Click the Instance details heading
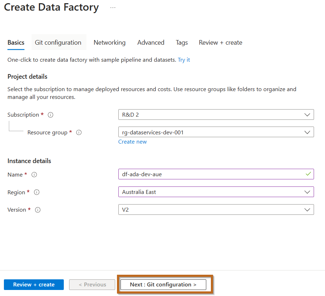 coord(29,161)
